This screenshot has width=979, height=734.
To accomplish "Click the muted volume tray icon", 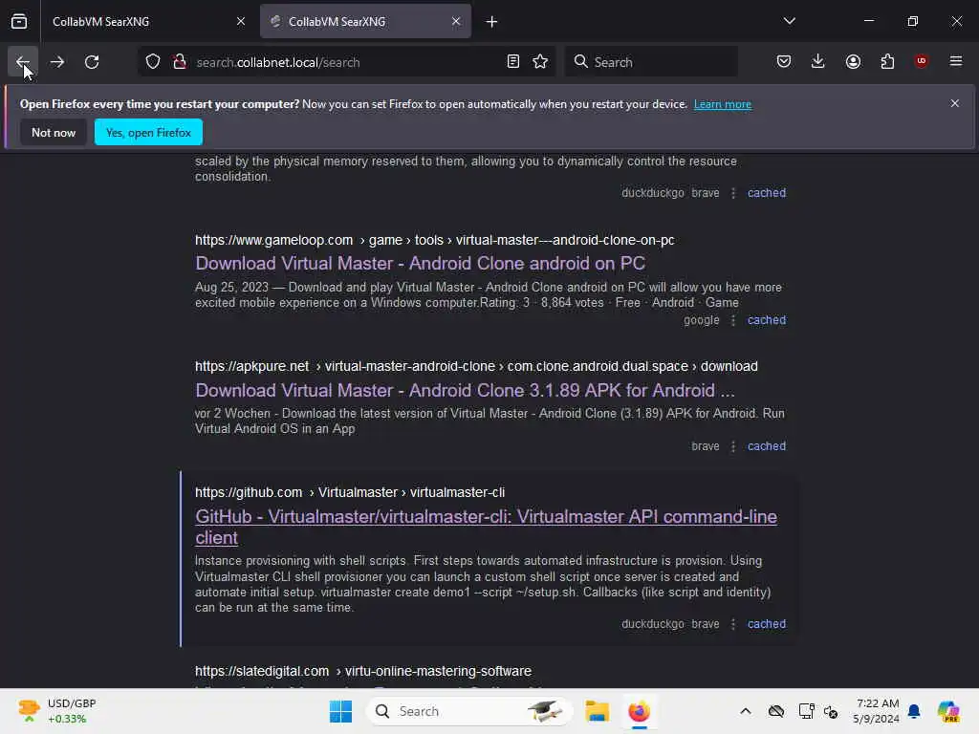I will [x=831, y=711].
